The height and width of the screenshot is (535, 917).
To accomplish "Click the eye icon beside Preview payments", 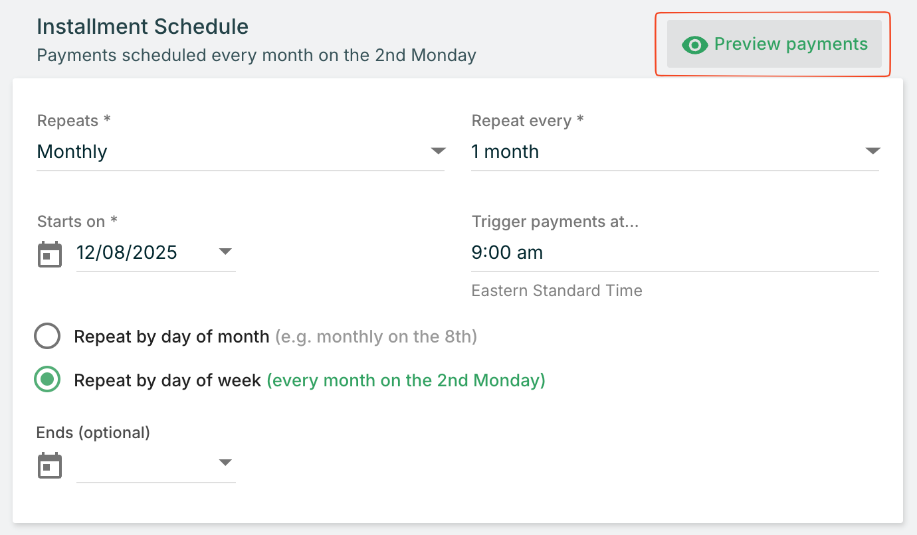I will tap(694, 45).
